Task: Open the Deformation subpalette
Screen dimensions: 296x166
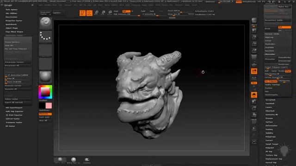Action: click(x=271, y=126)
